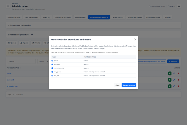Image resolution: width=187 pixels, height=125 pixels.
Task: Uncheck the min_out object checkbox
Action: coord(52,76)
